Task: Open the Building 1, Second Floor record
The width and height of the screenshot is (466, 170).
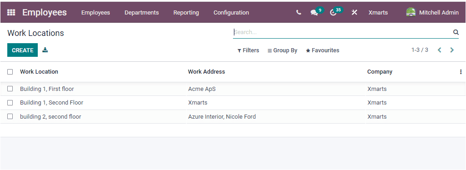Action: click(x=52, y=103)
